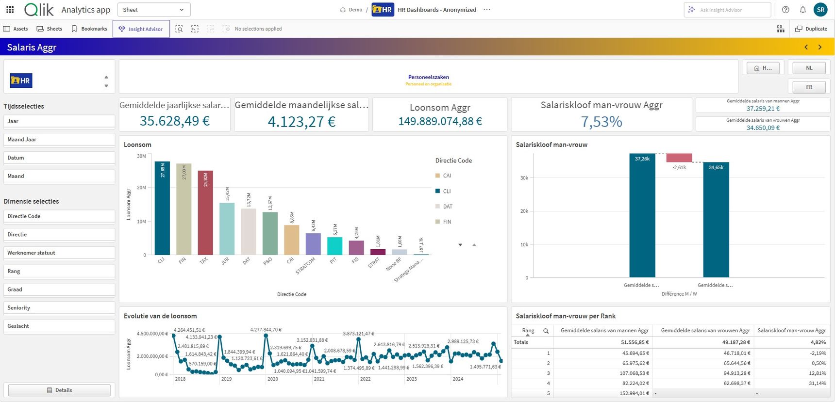Screen dimensions: 835x402
Task: Open the notifications bell
Action: coord(803,10)
